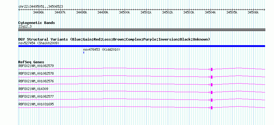Select the gray 22q12.3 cytogenetic band bar
Viewport: 274px width, 125px height.
(142, 30)
